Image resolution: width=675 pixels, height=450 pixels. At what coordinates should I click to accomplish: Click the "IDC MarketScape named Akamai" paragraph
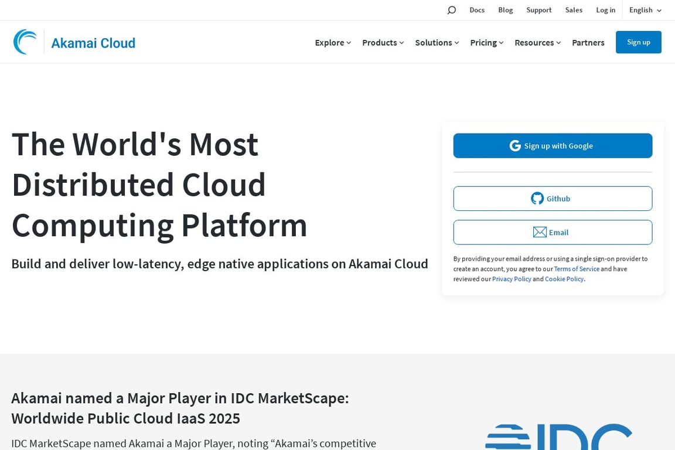tap(194, 444)
